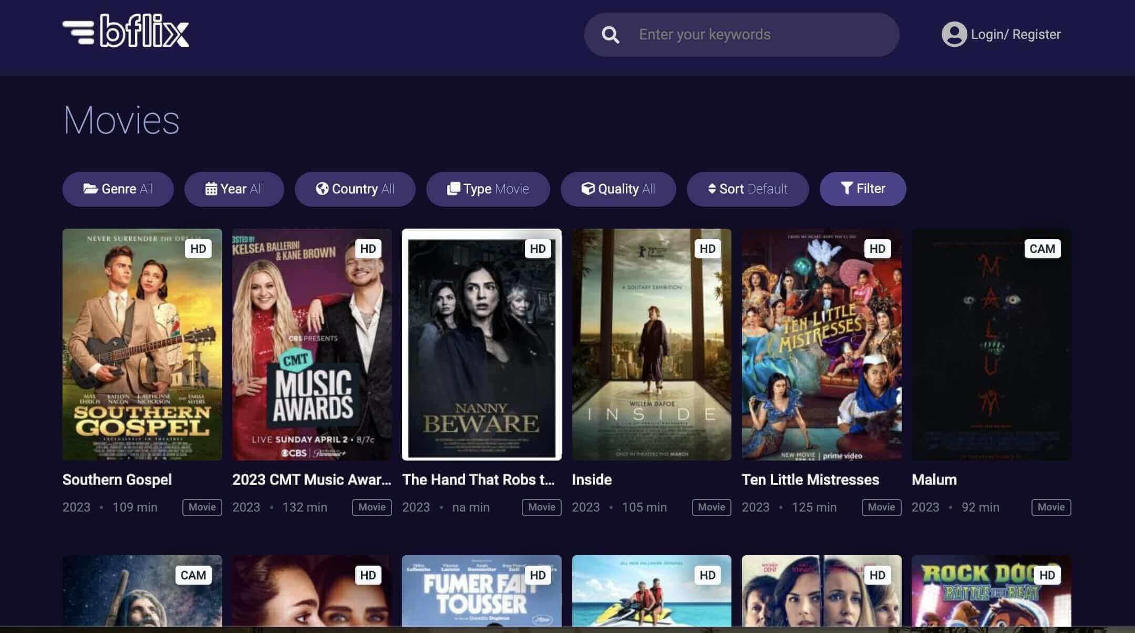Select the Malum poster thumbnail
Image resolution: width=1135 pixels, height=633 pixels.
(992, 344)
